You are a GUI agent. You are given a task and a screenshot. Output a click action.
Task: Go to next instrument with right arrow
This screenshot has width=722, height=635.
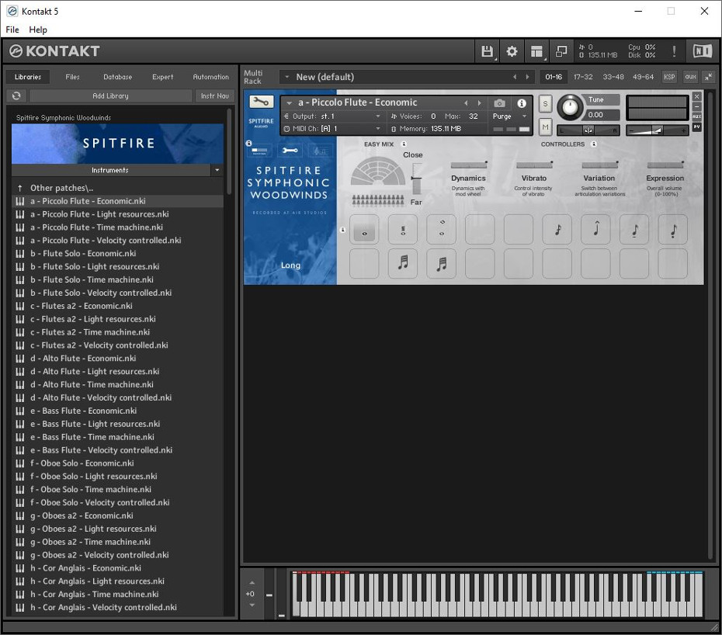[x=479, y=103]
